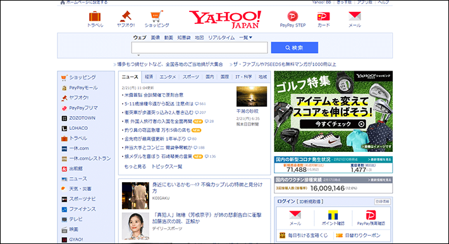
Task: Click the PayPayフリマ icon in sidebar
Action: (64, 108)
